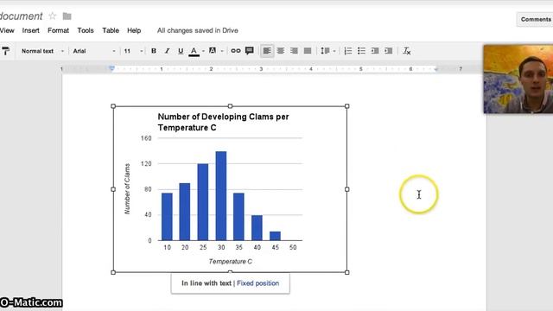Screen dimensions: 553x311
Task: Click the right margin marker on ruler
Action: coord(435,69)
